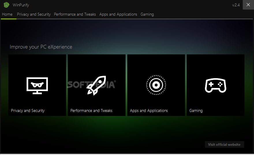
Task: Switch to the Home tab
Action: [7, 14]
